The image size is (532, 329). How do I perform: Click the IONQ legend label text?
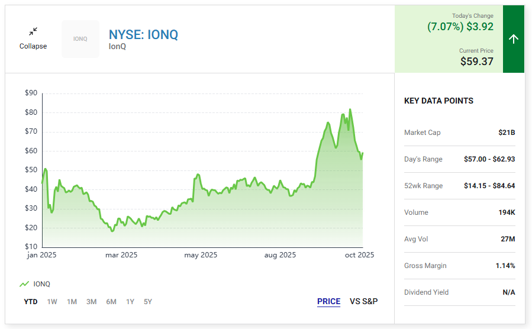[x=42, y=284]
